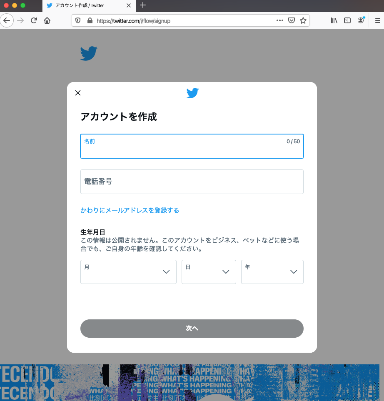View site security lock details
This screenshot has height=401, width=384.
(90, 21)
